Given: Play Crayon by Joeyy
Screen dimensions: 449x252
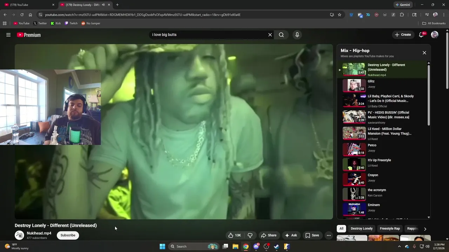Looking at the screenshot, I should [382, 178].
